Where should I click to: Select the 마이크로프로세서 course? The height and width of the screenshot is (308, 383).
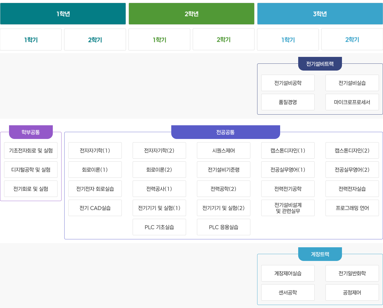click(x=352, y=102)
